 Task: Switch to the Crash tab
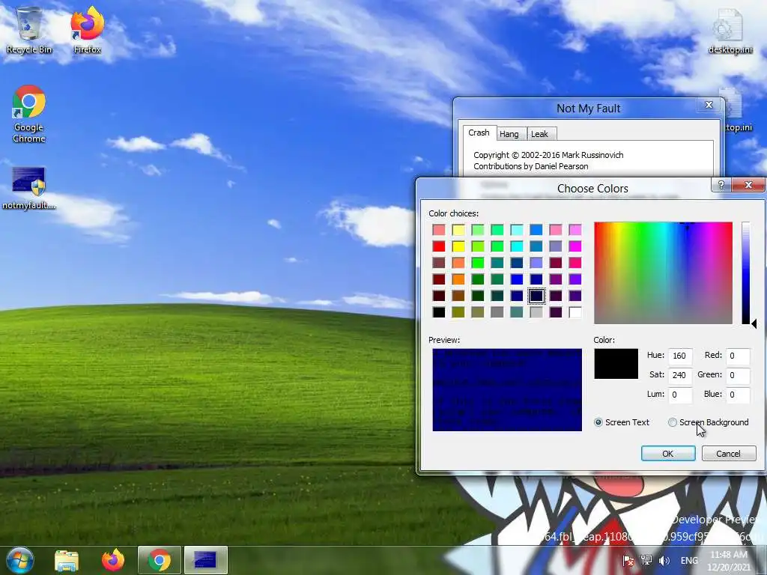[x=479, y=133]
